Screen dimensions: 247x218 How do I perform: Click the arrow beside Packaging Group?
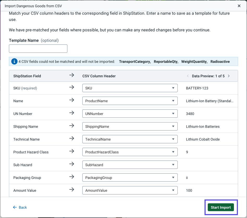pyautogui.click(x=72, y=177)
